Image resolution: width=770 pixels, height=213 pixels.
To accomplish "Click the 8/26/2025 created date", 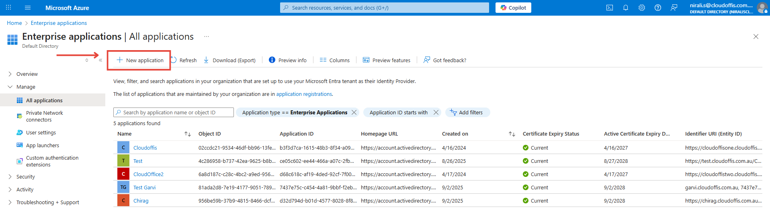I will coord(454,161).
